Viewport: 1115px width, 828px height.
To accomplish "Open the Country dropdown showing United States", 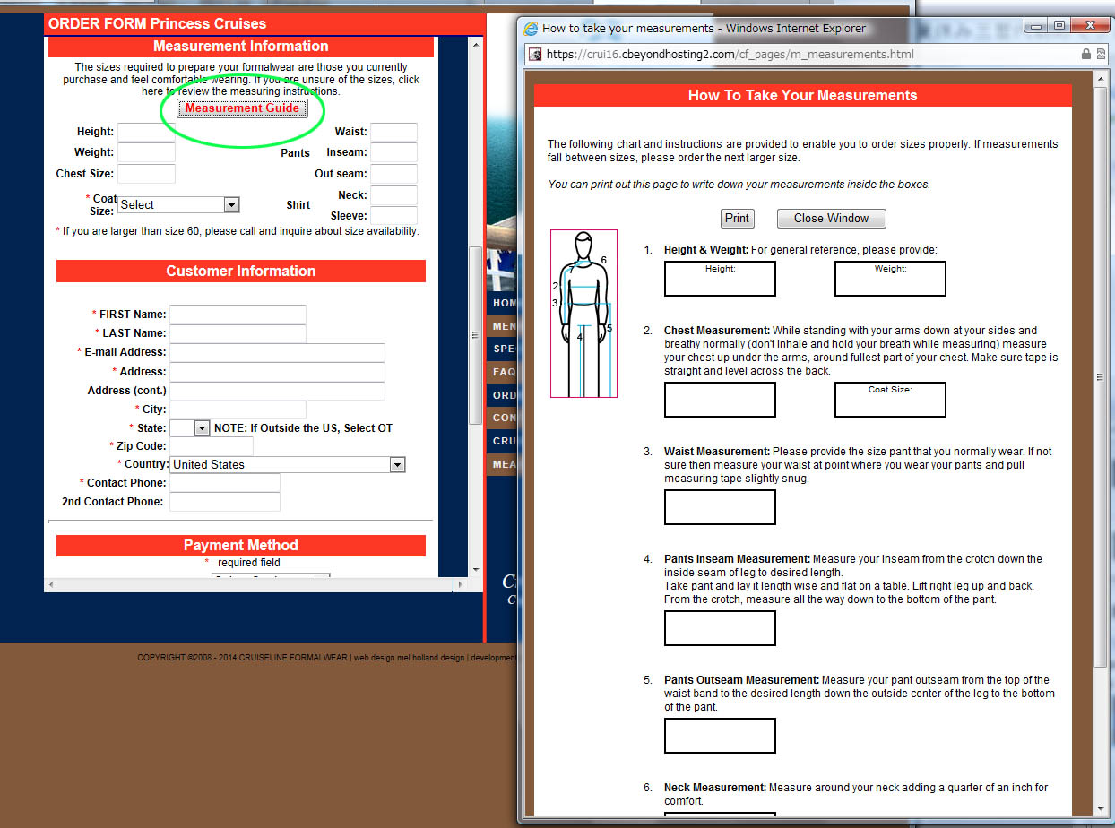I will [288, 464].
